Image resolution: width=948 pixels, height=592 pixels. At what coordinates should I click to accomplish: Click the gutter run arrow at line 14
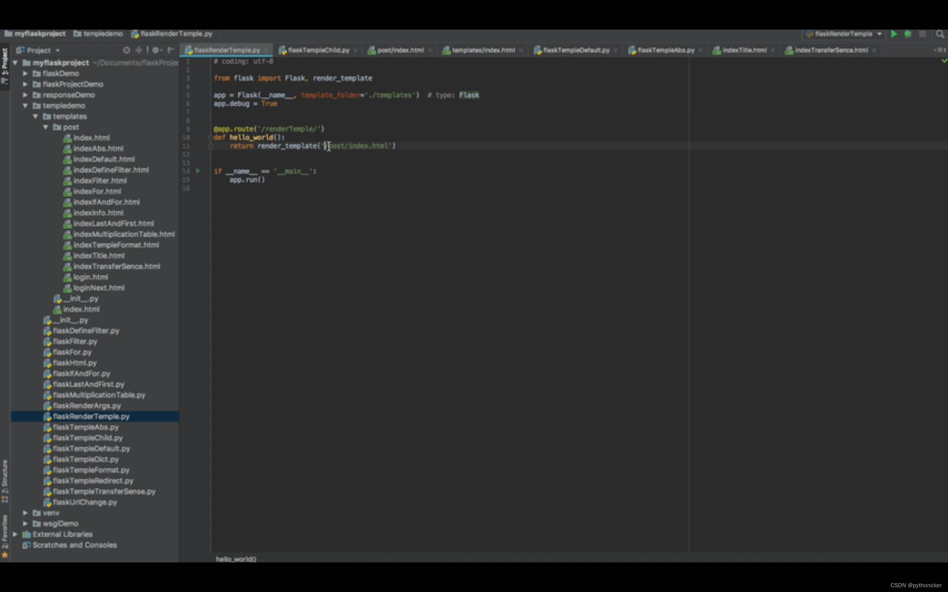tap(198, 171)
